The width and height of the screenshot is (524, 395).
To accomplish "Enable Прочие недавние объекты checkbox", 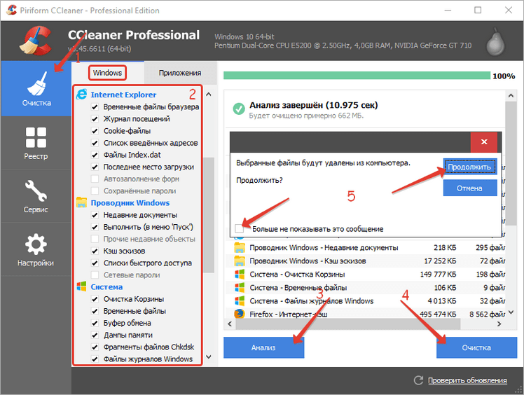I will click(95, 239).
